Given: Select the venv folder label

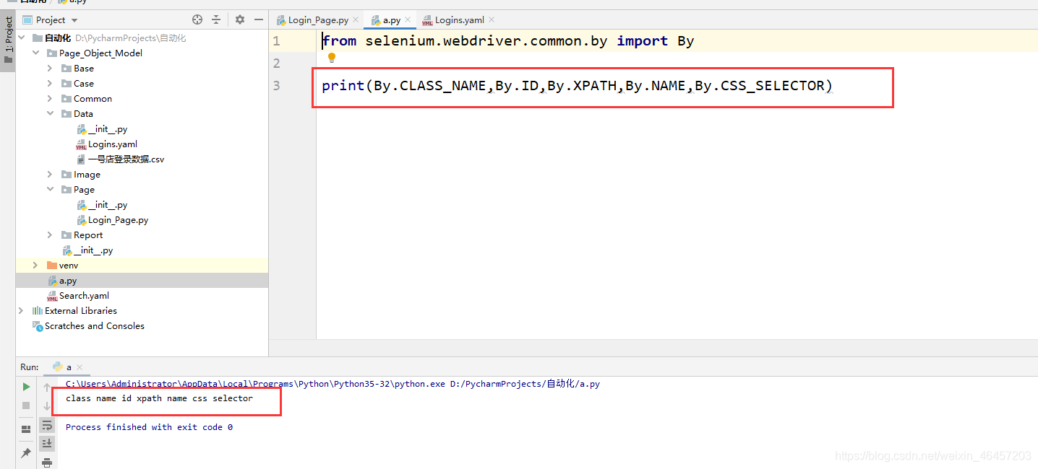Looking at the screenshot, I should coord(69,265).
